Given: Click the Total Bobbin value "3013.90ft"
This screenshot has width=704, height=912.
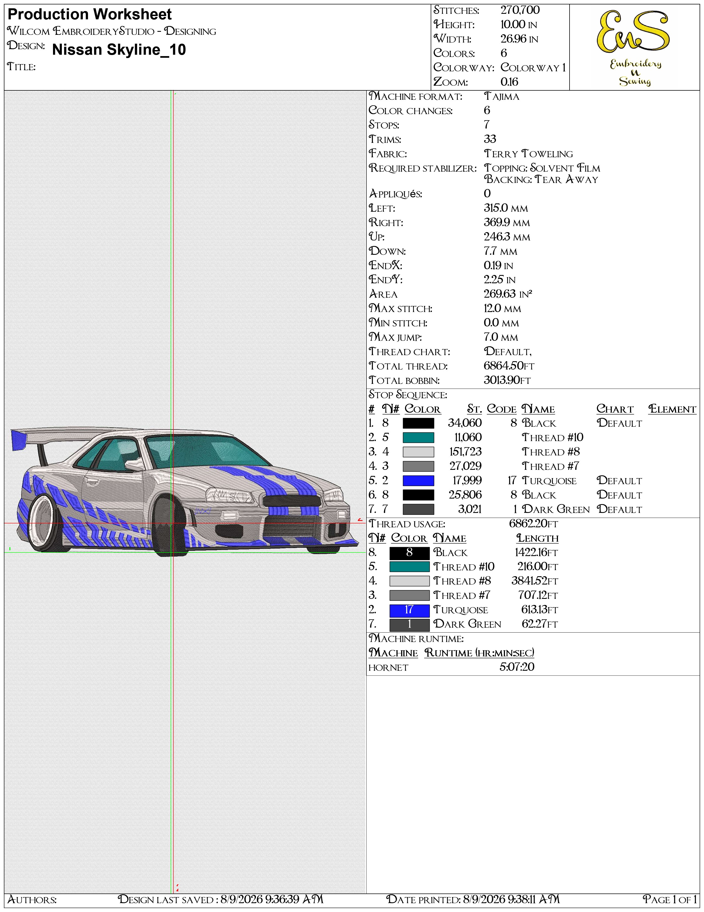Looking at the screenshot, I should (x=507, y=381).
